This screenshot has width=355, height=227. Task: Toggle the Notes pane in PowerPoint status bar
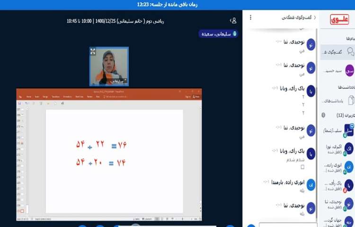[137, 219]
